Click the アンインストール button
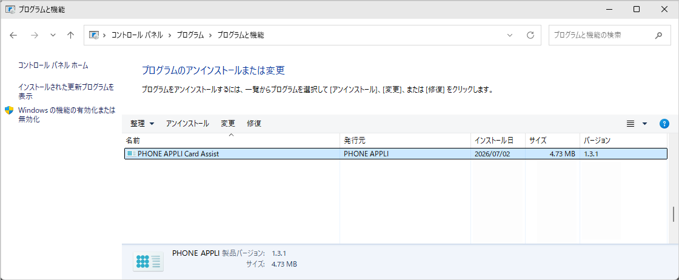The width and height of the screenshot is (679, 280). (x=187, y=124)
